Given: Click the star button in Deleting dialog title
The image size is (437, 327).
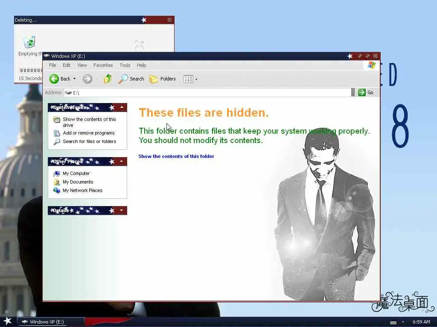Looking at the screenshot, I should point(144,20).
